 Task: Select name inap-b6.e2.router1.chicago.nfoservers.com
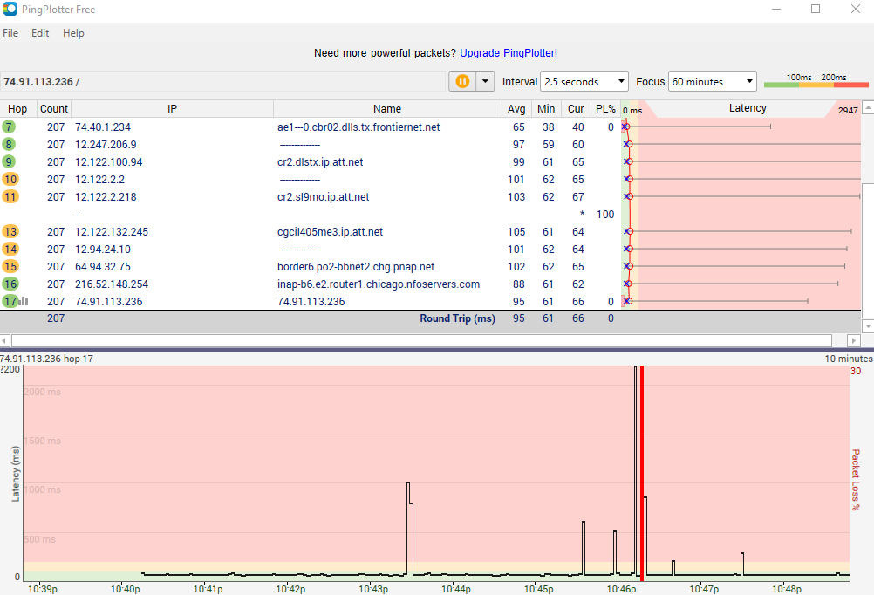click(379, 284)
